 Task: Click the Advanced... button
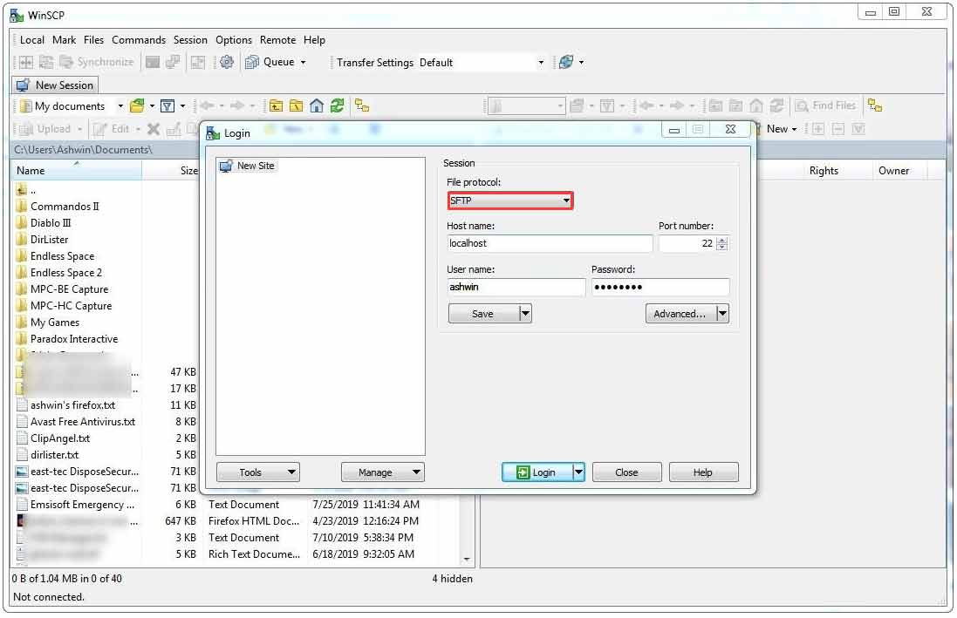point(680,314)
